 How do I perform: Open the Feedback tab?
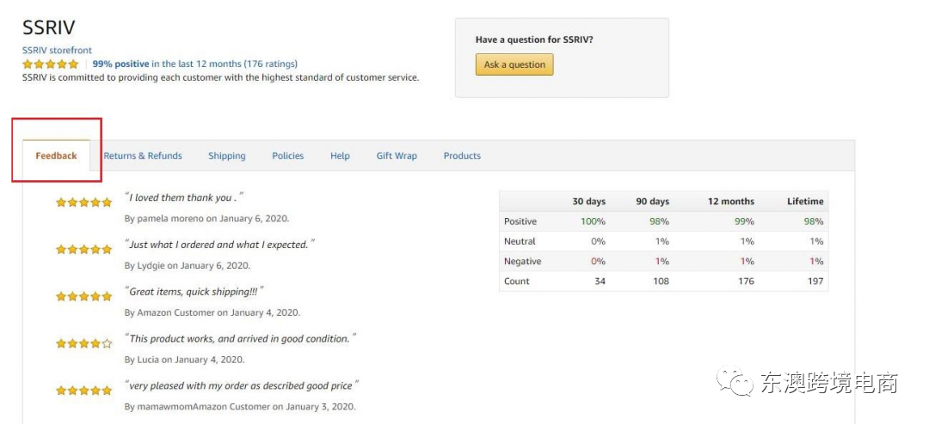tap(56, 156)
